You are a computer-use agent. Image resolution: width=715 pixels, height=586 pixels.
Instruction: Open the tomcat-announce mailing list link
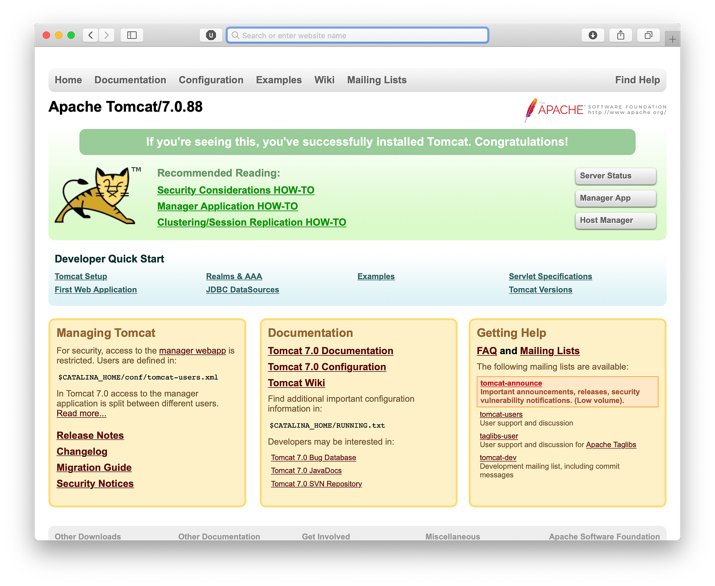[511, 383]
